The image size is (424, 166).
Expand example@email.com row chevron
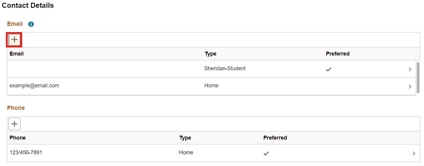[410, 86]
